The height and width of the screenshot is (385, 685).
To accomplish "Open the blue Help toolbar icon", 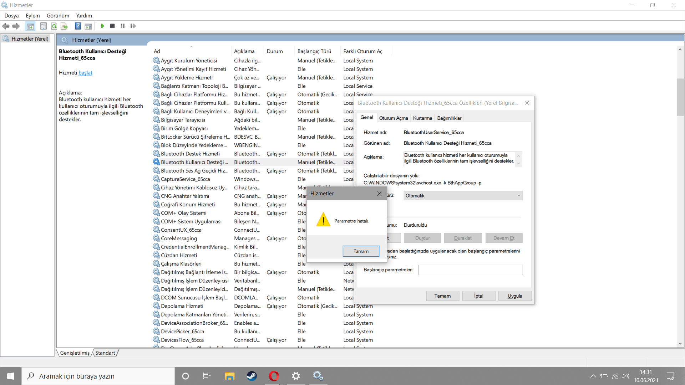I will pos(78,26).
